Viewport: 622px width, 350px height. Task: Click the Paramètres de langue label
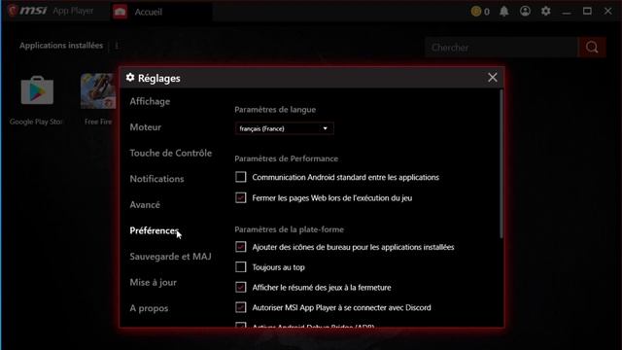[275, 110]
